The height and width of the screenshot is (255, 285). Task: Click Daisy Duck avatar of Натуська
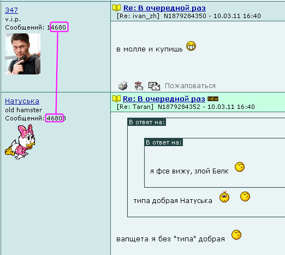tap(20, 142)
